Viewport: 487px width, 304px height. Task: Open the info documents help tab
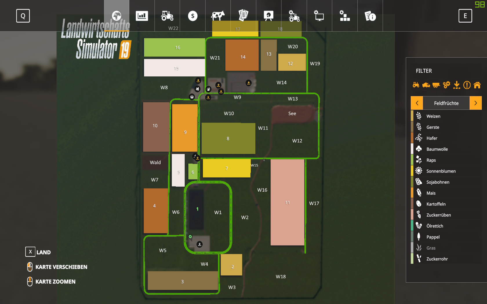pyautogui.click(x=370, y=16)
